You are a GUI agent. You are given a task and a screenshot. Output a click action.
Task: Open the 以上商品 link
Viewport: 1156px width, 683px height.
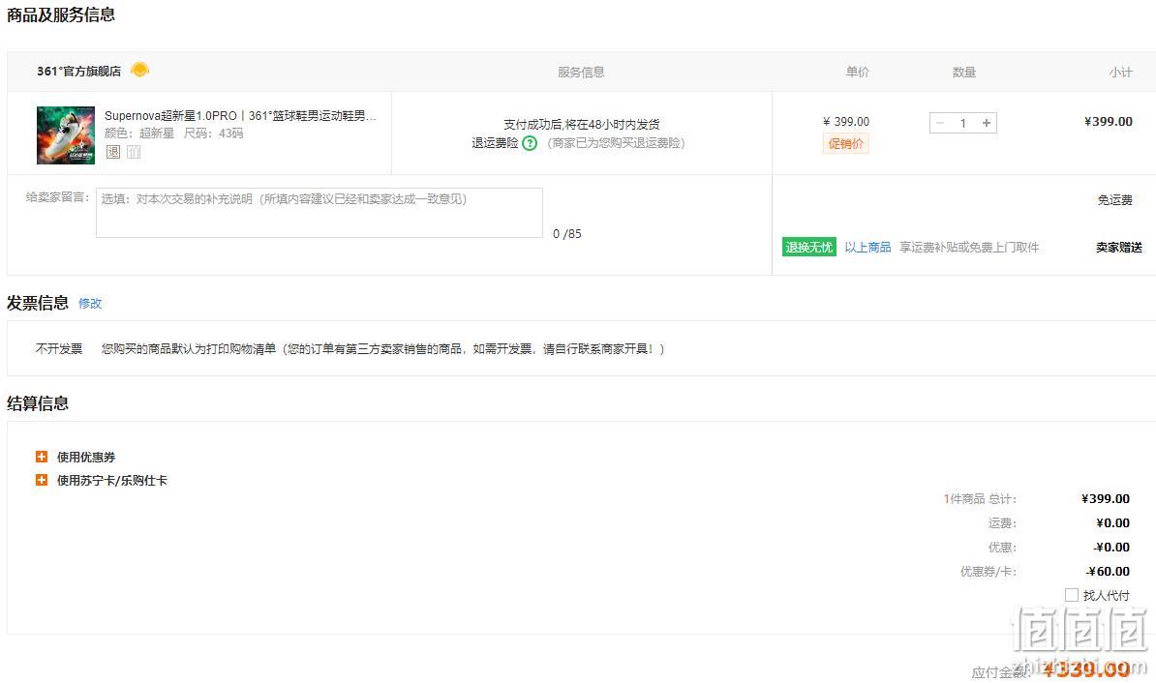point(867,248)
